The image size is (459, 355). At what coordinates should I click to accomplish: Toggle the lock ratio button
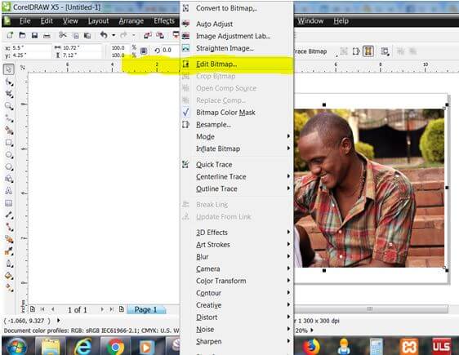(144, 51)
